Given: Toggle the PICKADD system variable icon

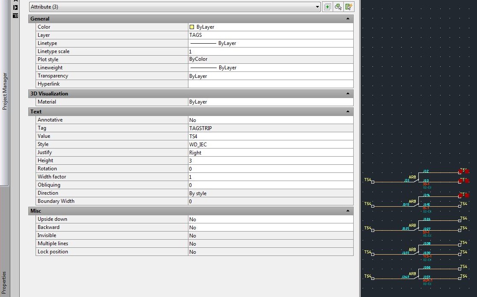Looking at the screenshot, I should [x=327, y=6].
